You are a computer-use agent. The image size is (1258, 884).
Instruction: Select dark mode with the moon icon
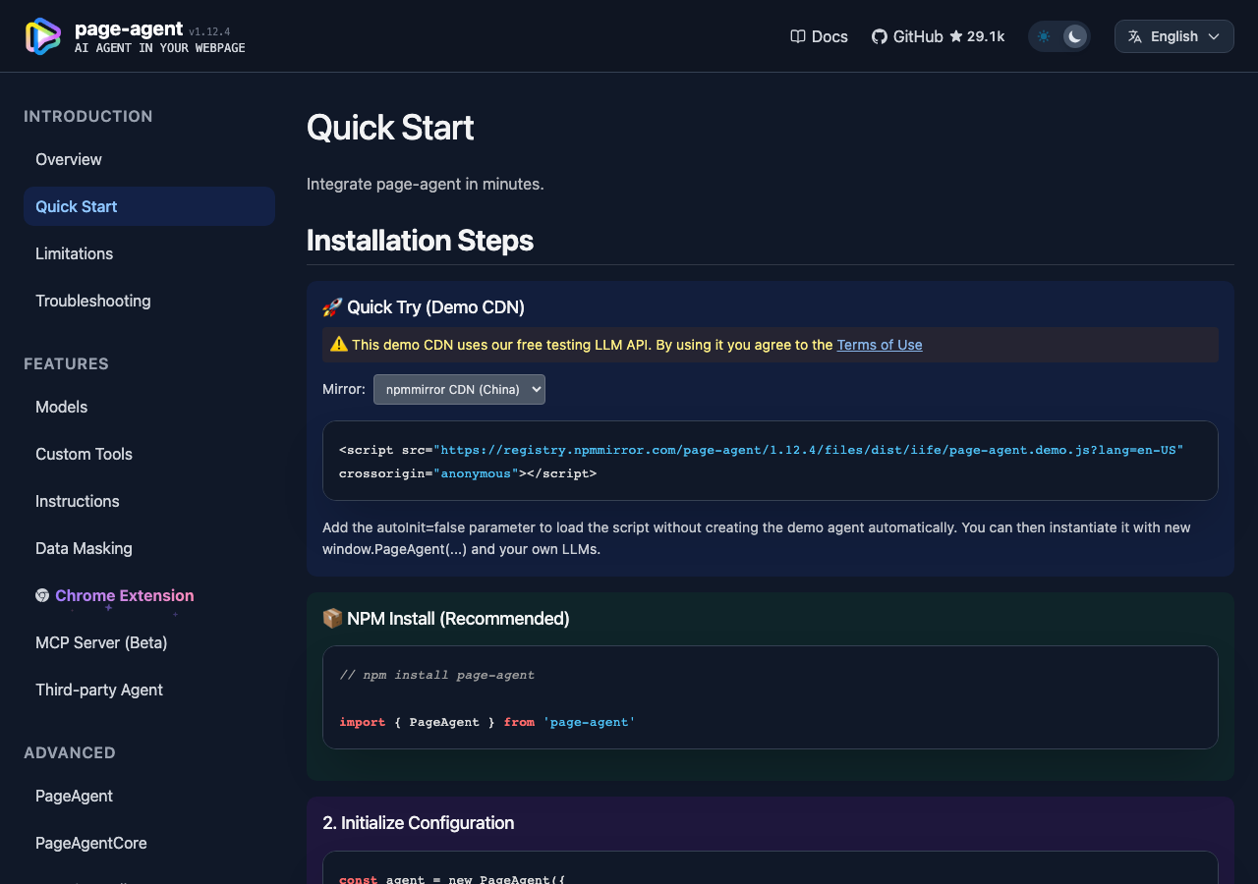[1075, 36]
